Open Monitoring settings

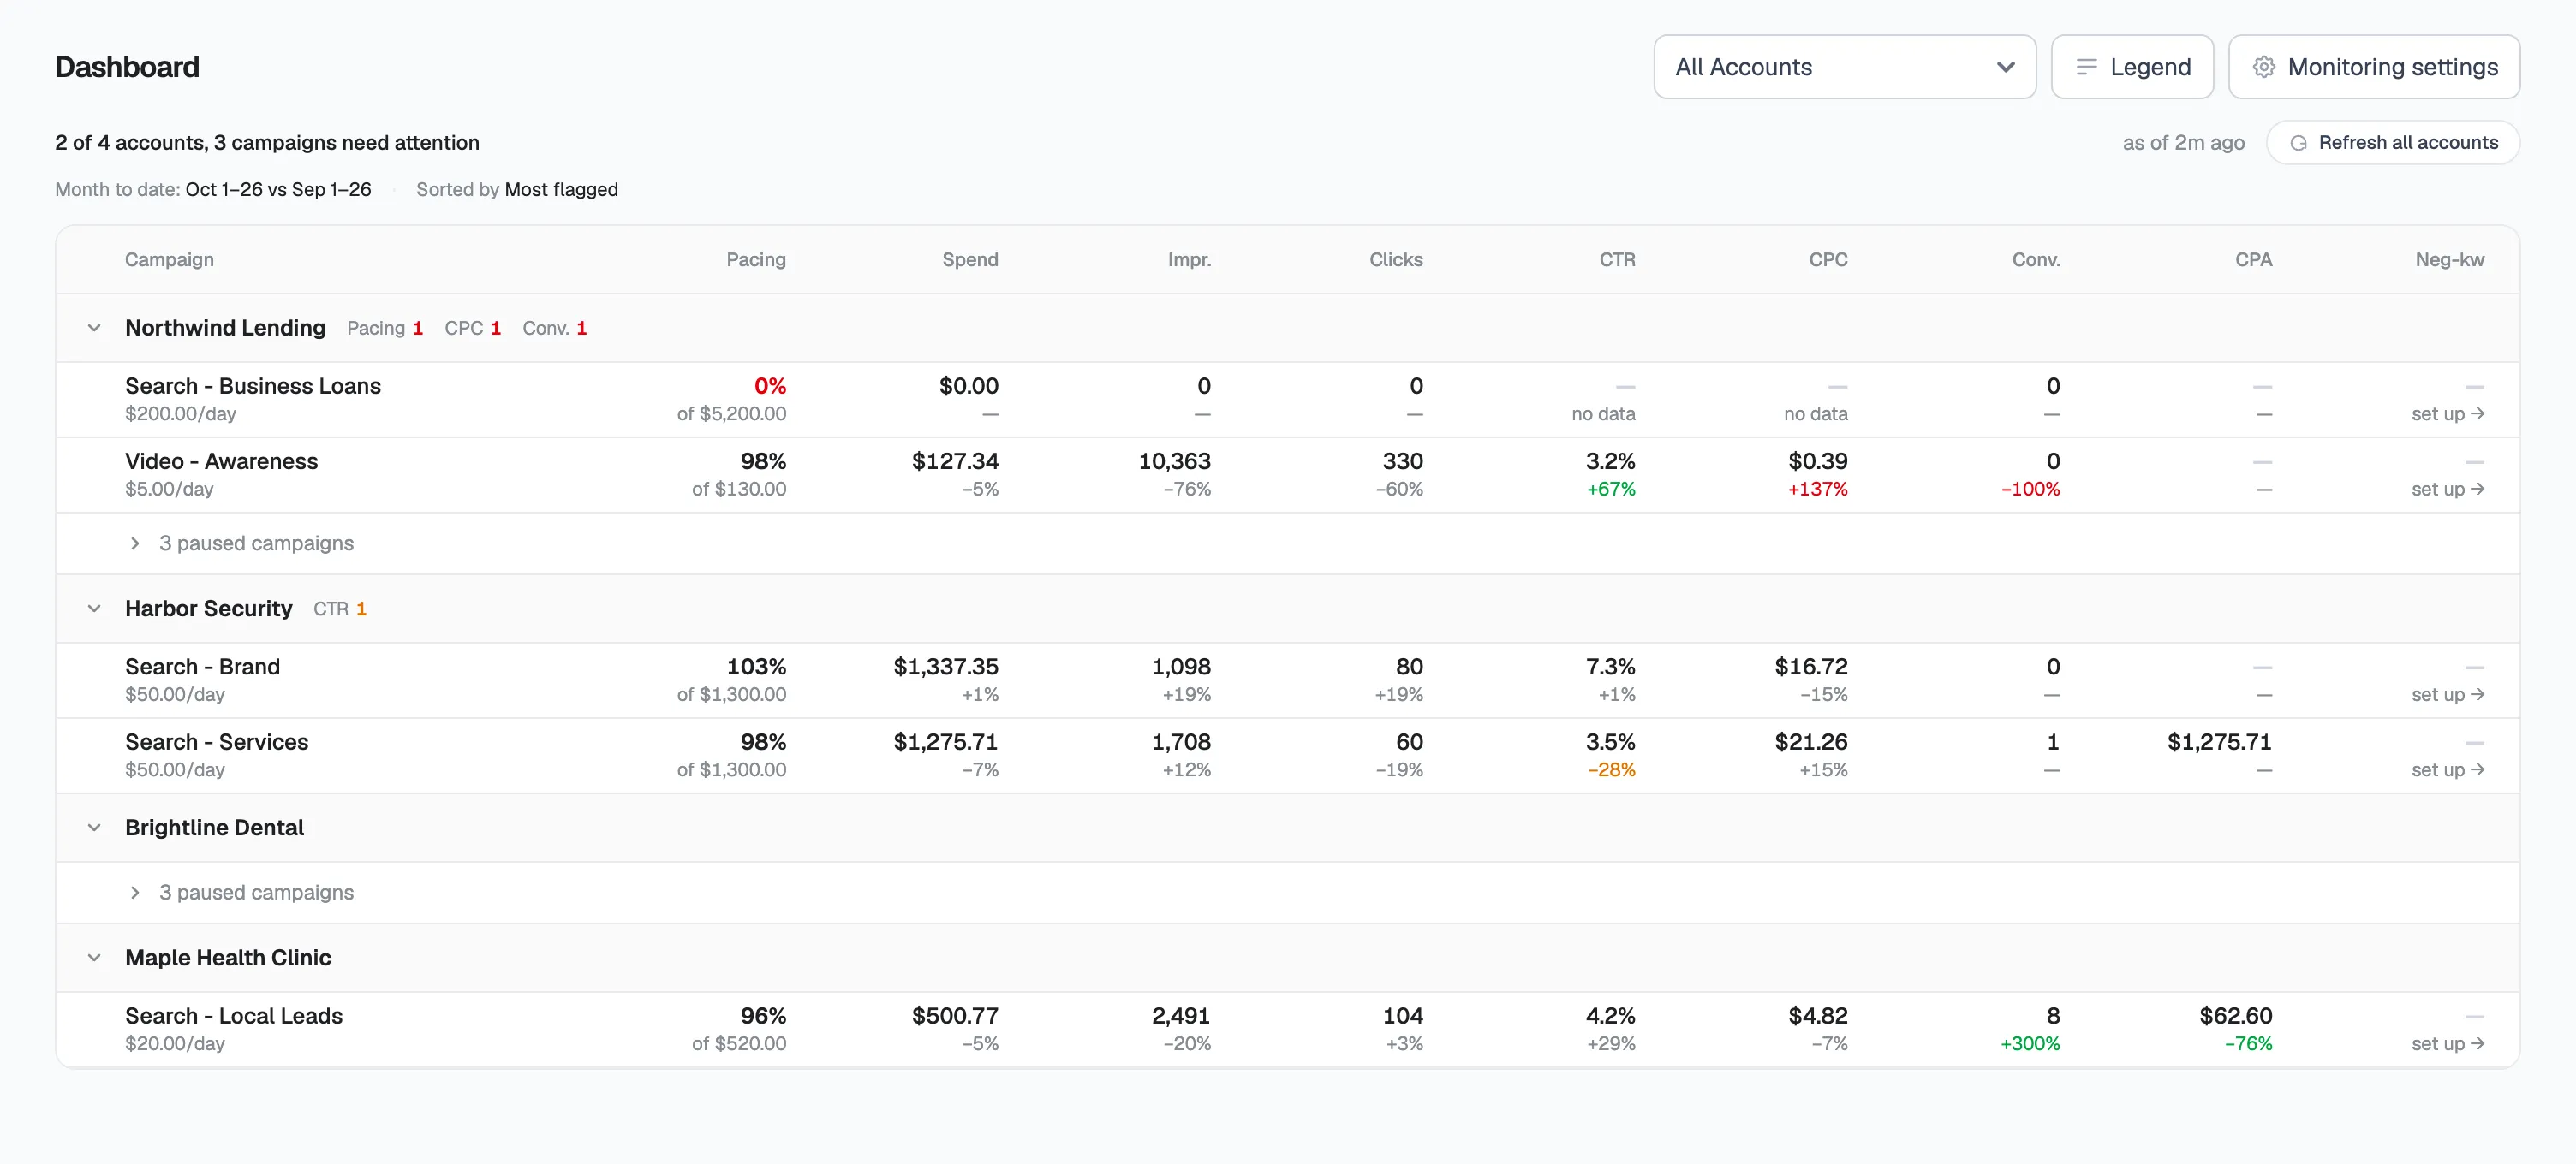point(2374,67)
